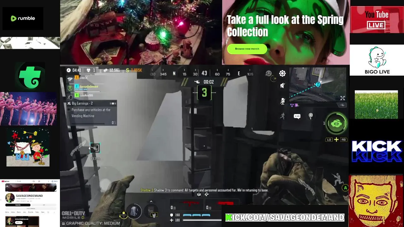Image resolution: width=404 pixels, height=227 pixels.
Task: Click the 12.561 ticket counter
Action: tap(111, 70)
